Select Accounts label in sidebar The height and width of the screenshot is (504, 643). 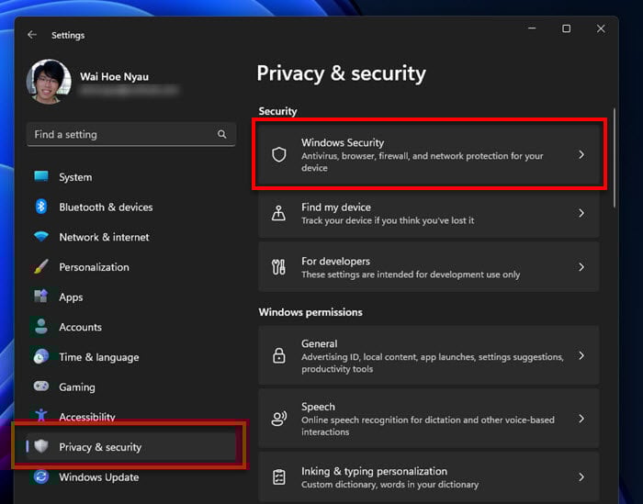click(81, 327)
